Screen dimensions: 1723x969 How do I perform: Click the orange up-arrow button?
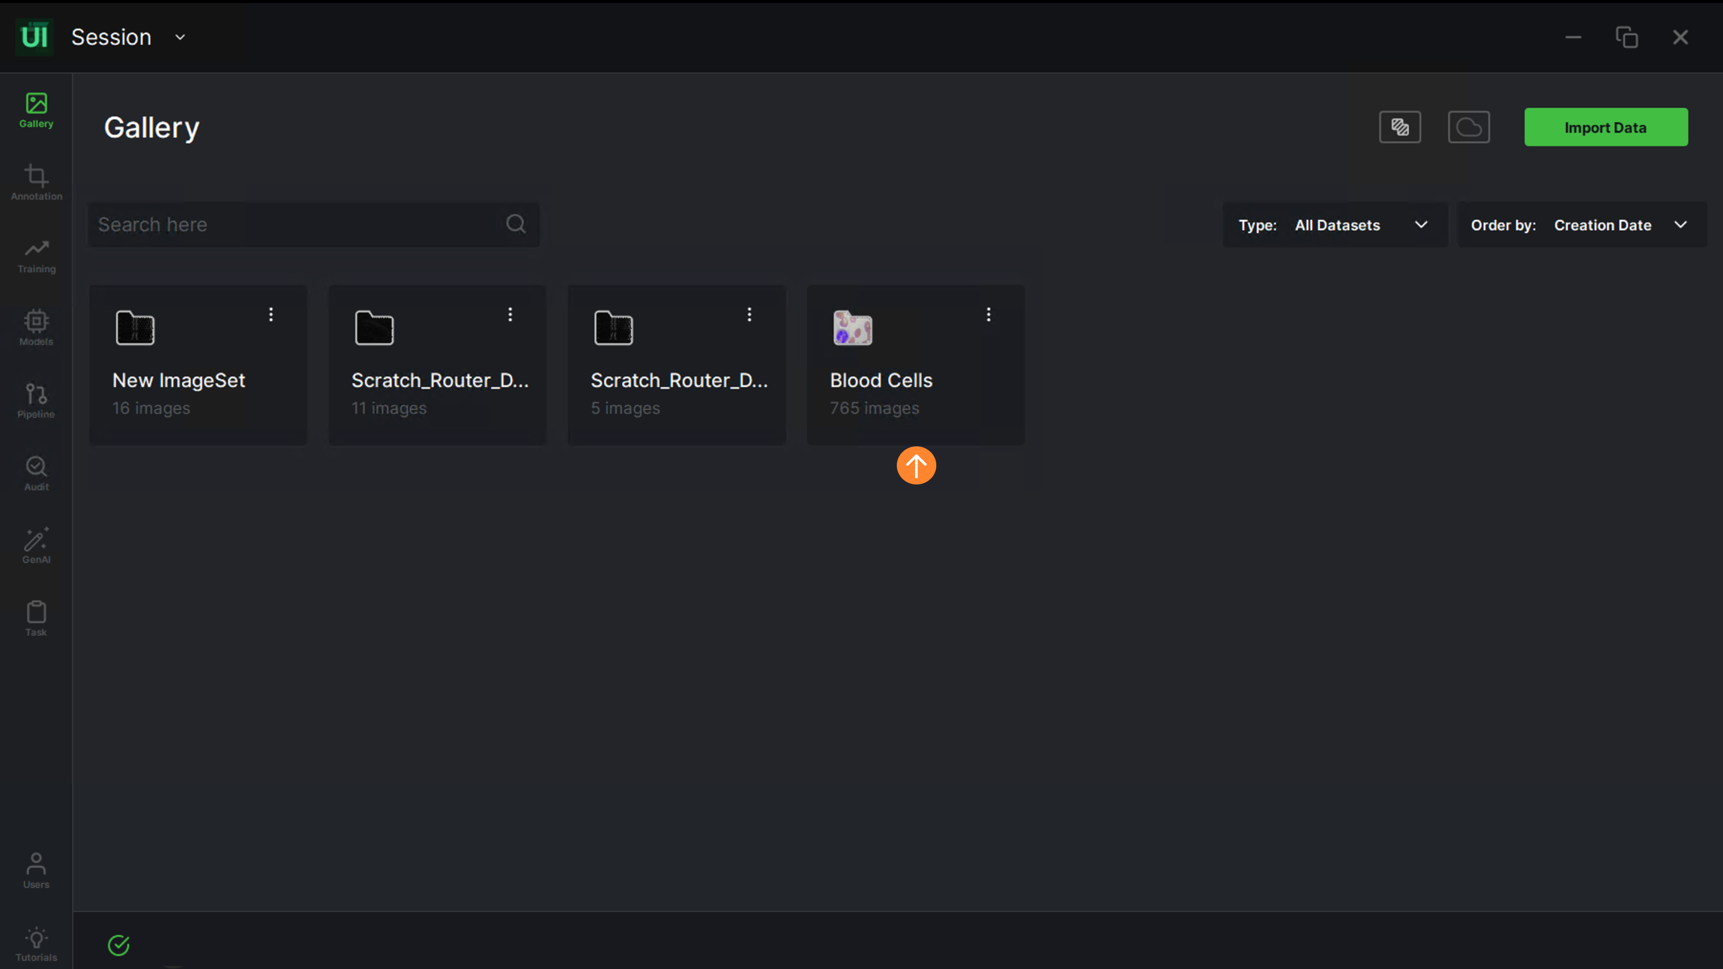pos(916,465)
